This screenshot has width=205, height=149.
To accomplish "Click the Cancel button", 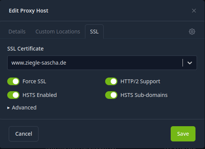I will click(24, 134).
